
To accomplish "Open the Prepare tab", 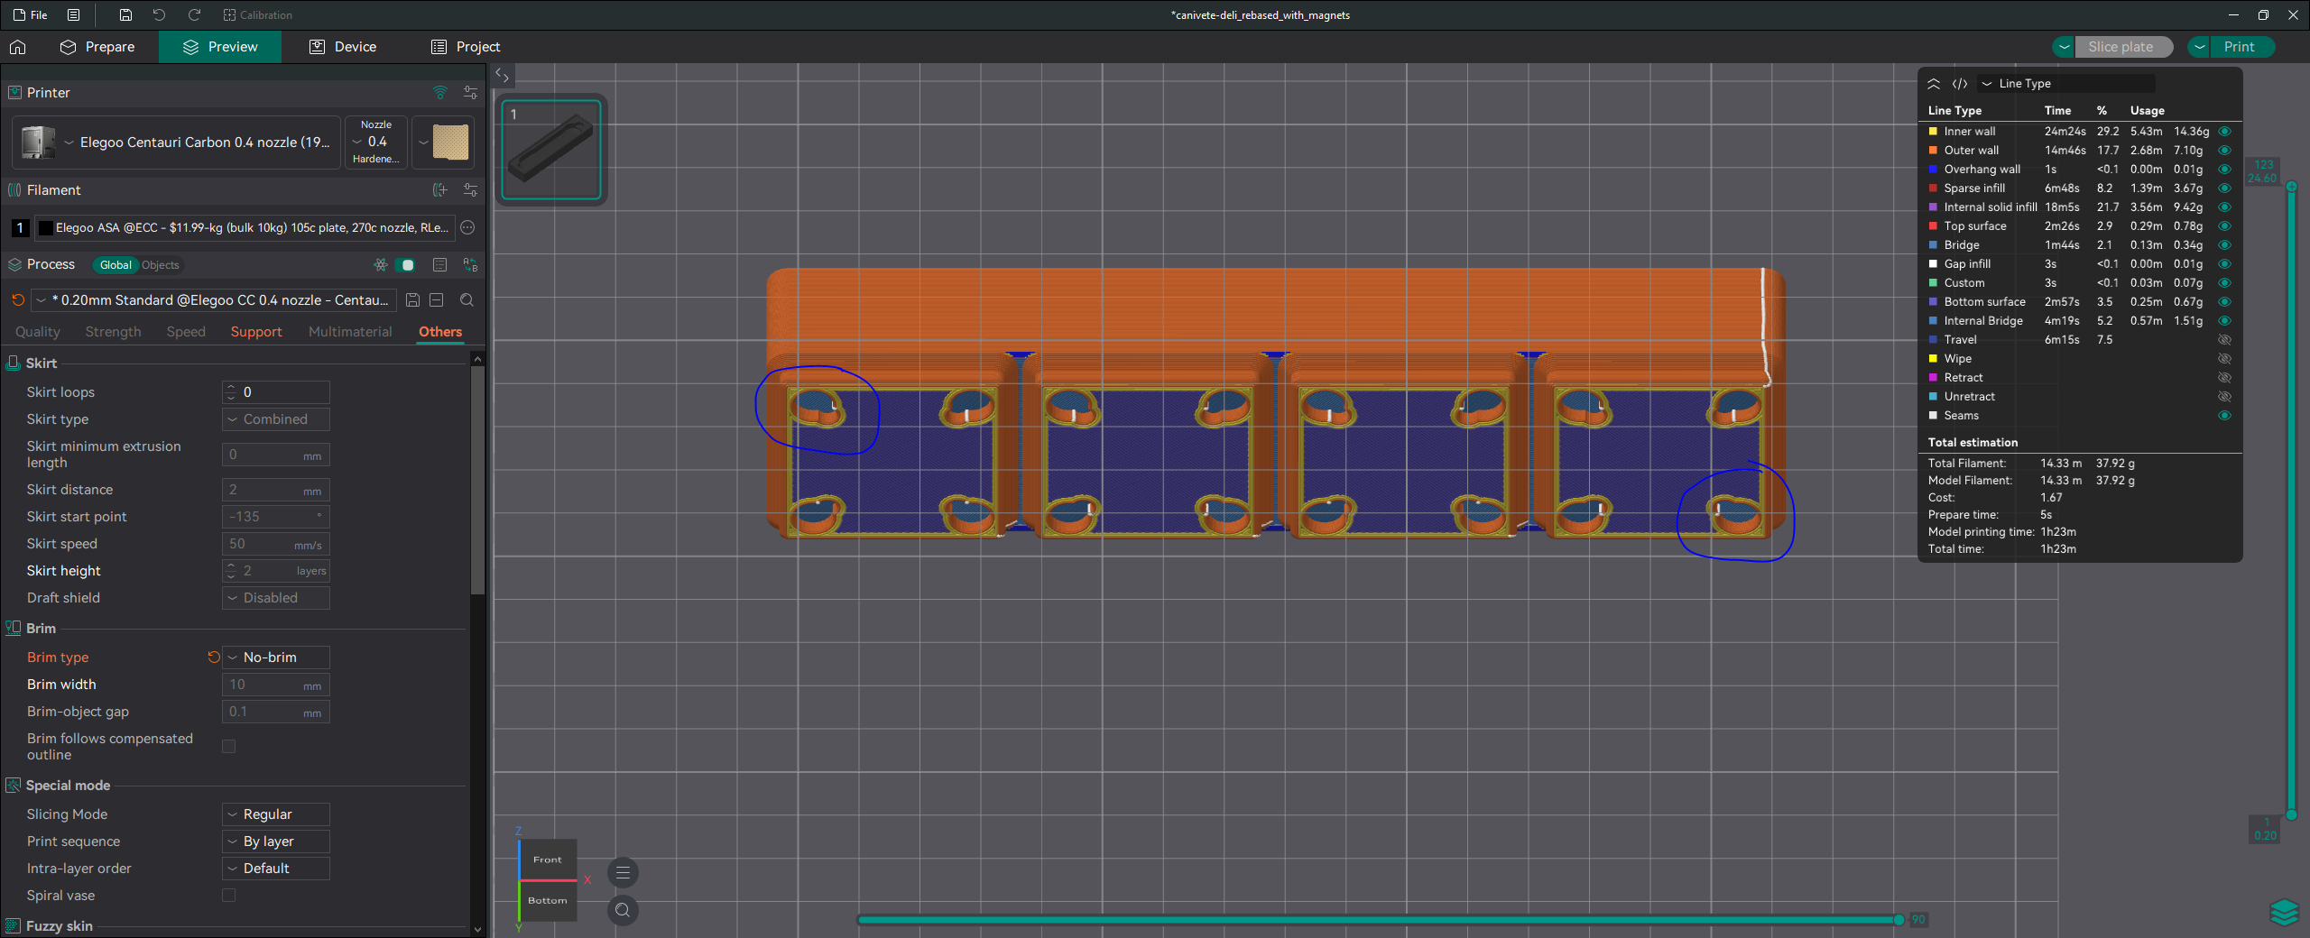I will (x=97, y=47).
